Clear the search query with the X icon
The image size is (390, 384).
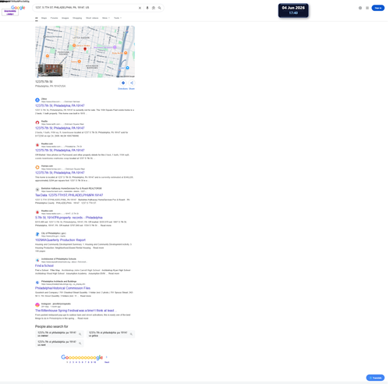(140, 8)
